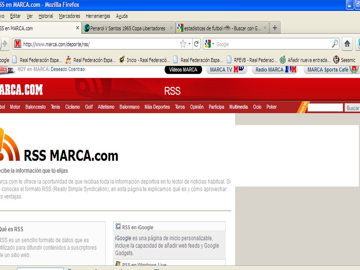This screenshot has height=270, width=360.
Task: Open the Editar menu
Action: point(15,16)
